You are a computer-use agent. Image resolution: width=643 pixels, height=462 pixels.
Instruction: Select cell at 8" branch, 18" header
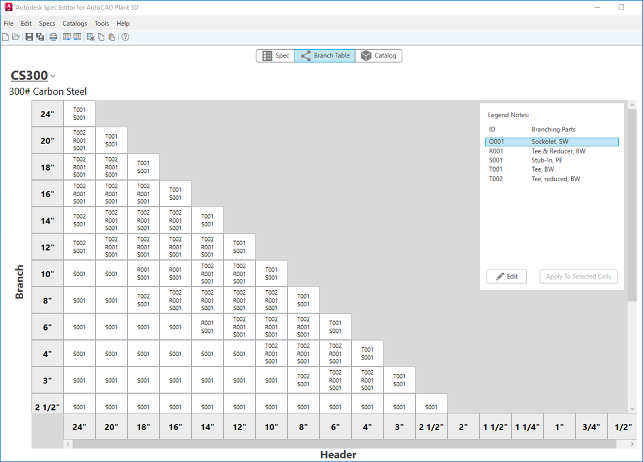click(x=143, y=300)
